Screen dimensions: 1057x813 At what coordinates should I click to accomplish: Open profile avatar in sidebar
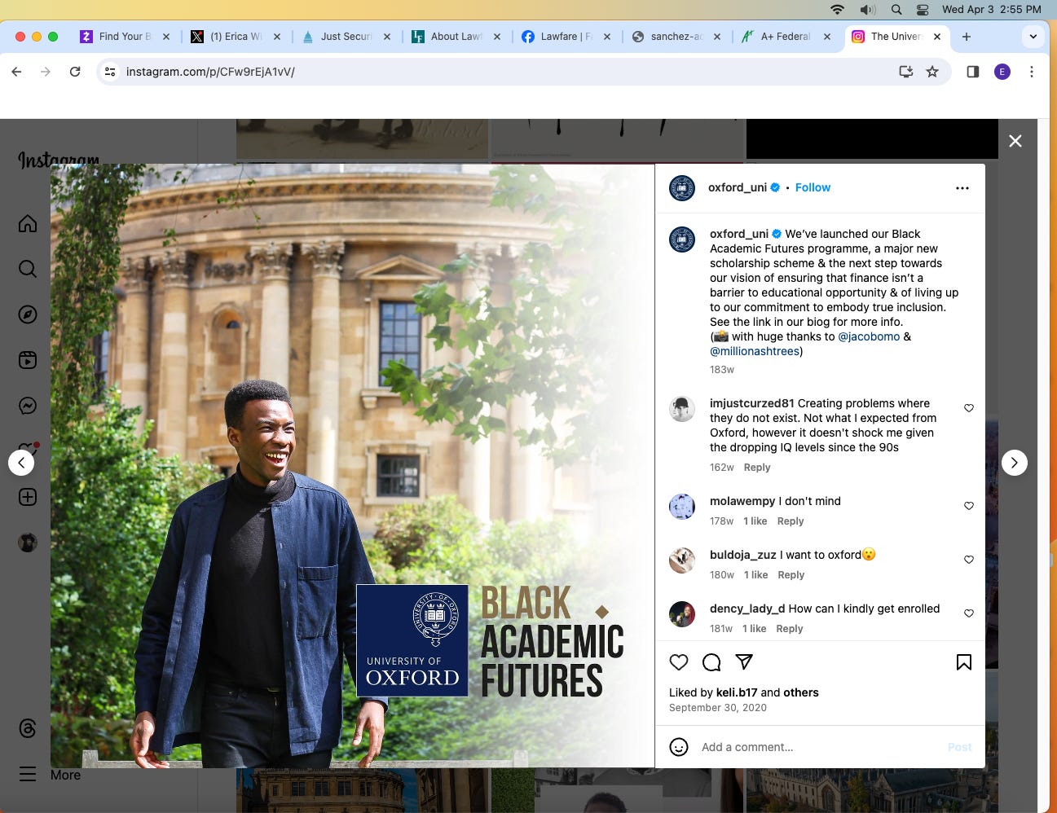coord(28,543)
